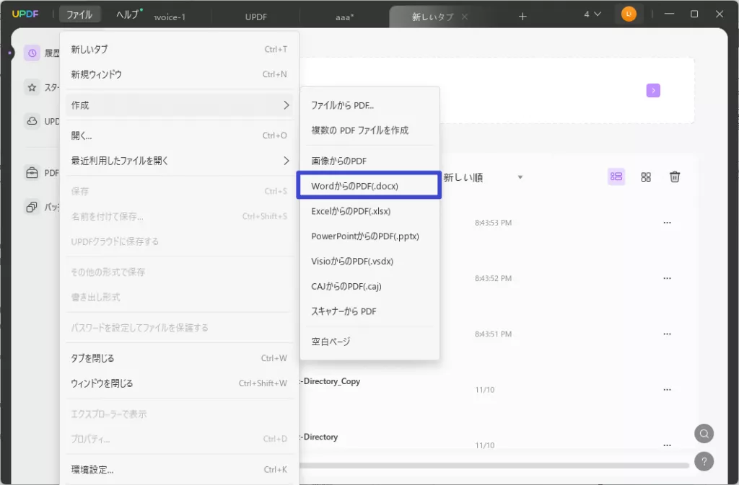Select 空白ページ submenu item

click(x=369, y=342)
